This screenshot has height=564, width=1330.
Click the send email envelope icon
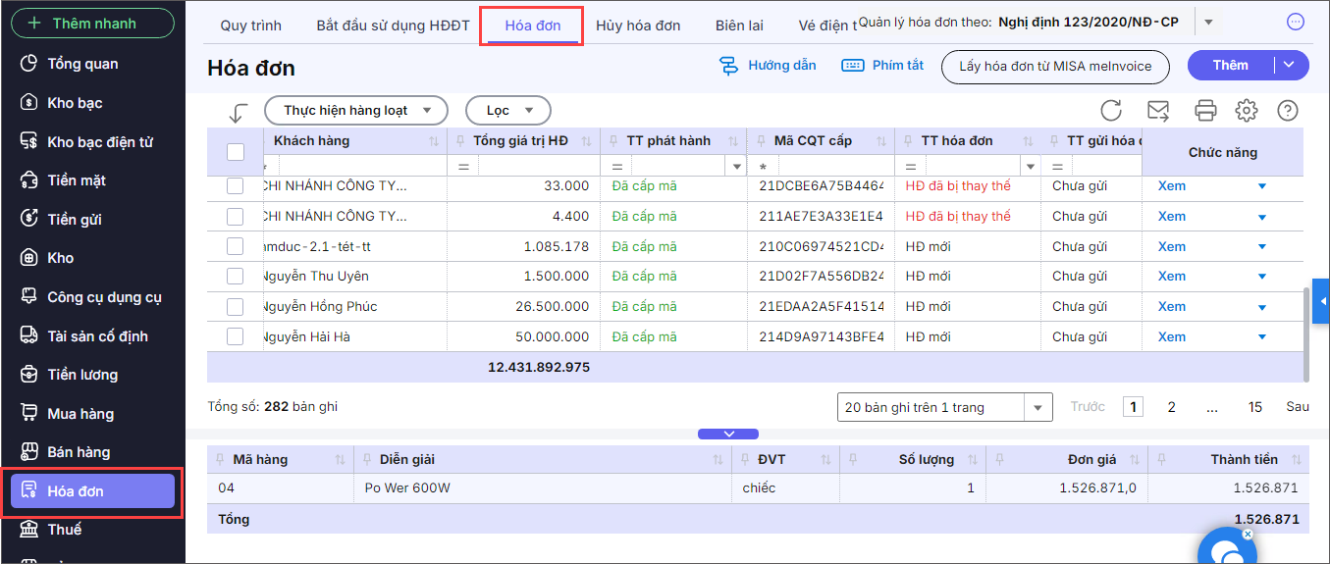click(x=1158, y=111)
